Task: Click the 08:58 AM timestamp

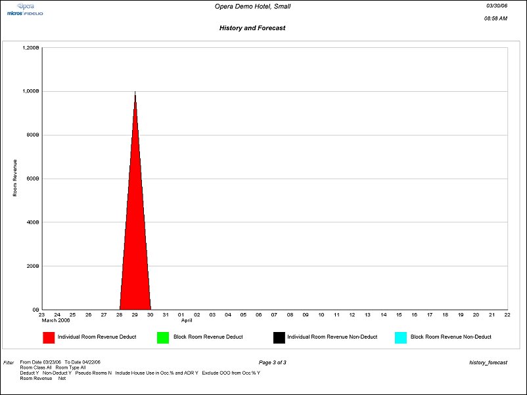Action: [x=496, y=18]
